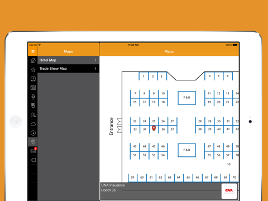Tap the CNA Insurance Booth 35 banner
This screenshot has width=268, height=201.
pos(169,191)
